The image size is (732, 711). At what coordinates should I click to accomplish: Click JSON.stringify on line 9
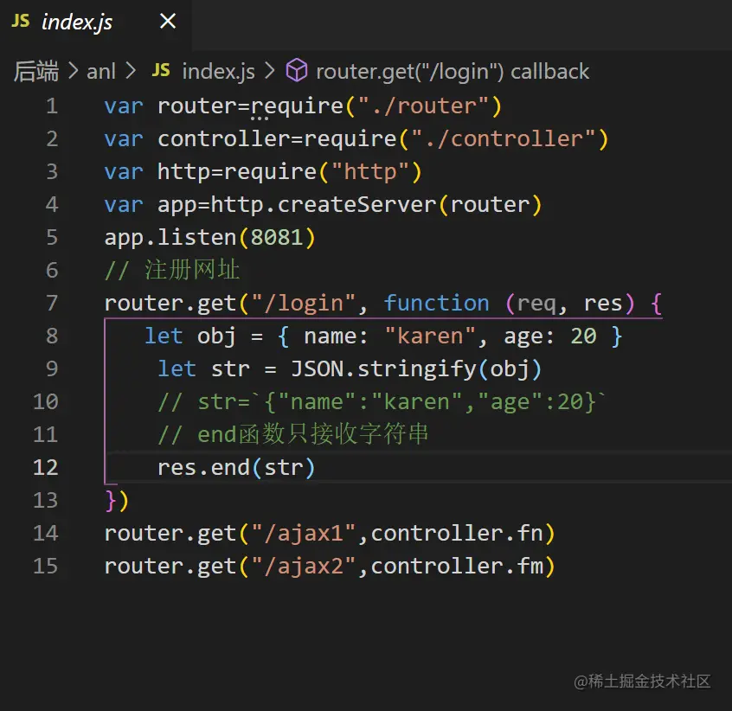click(x=383, y=369)
